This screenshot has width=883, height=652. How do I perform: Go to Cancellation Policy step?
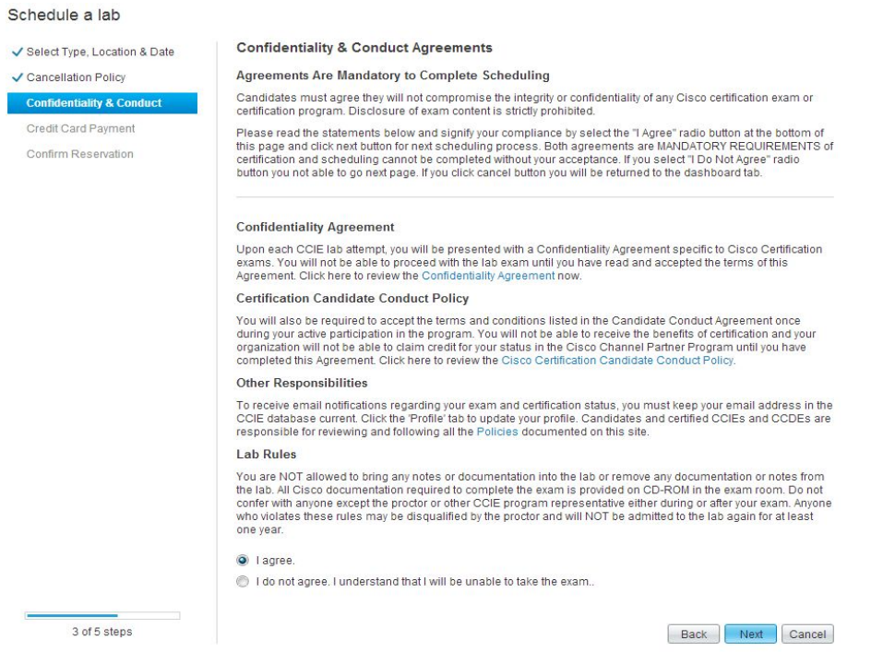pyautogui.click(x=76, y=77)
